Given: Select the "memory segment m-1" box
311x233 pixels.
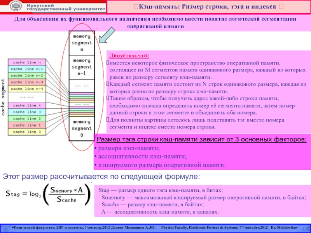Looking at the screenshot, I should point(82,67).
